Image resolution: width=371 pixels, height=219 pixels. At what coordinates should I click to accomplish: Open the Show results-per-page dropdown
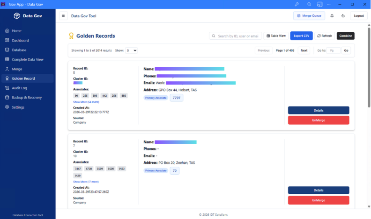(x=131, y=50)
